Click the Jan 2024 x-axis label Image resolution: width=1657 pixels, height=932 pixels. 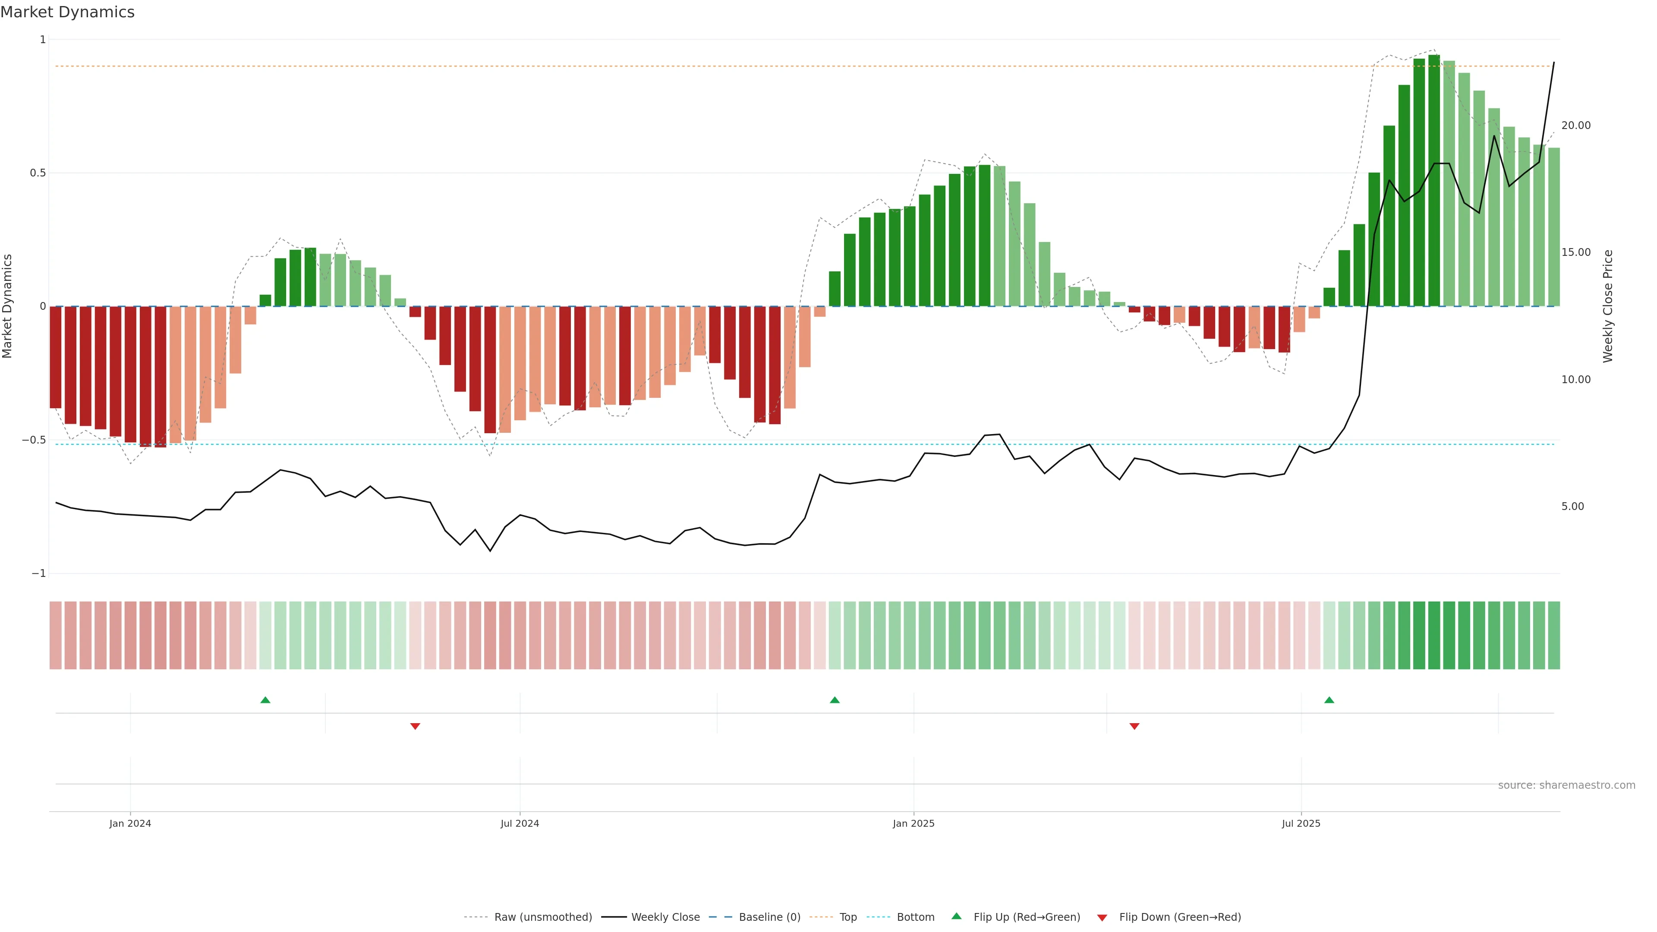130,823
